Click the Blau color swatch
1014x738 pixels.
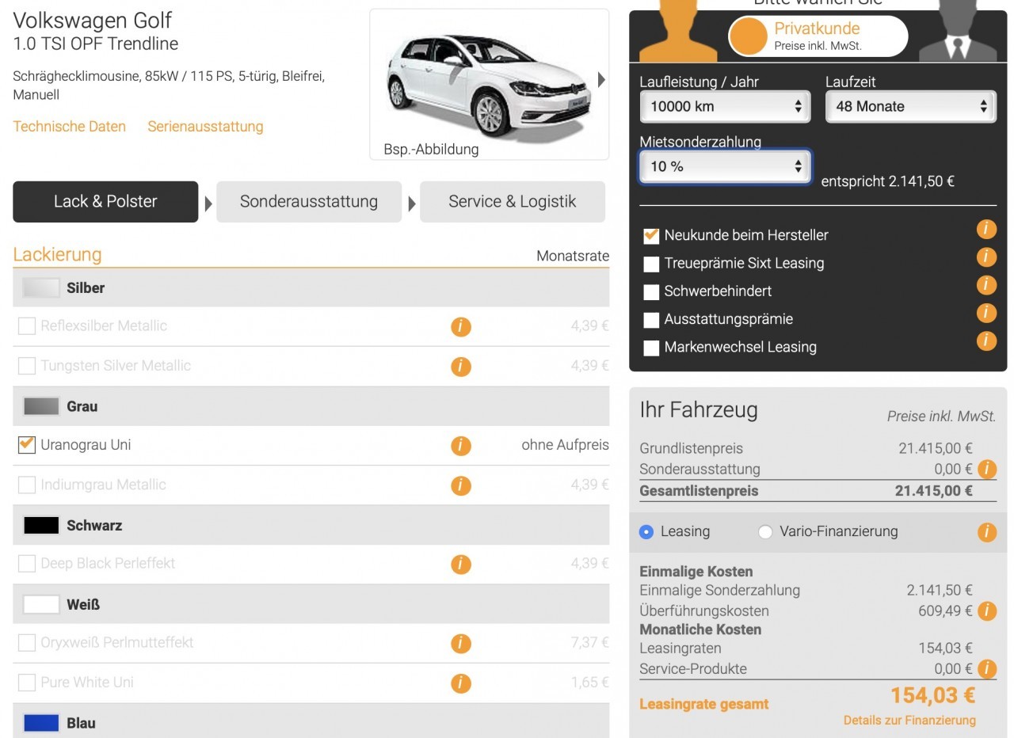[41, 724]
